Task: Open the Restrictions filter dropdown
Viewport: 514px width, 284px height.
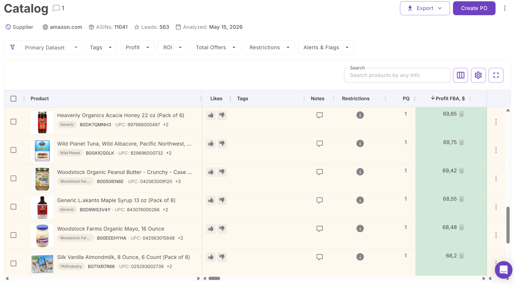Action: click(x=270, y=47)
